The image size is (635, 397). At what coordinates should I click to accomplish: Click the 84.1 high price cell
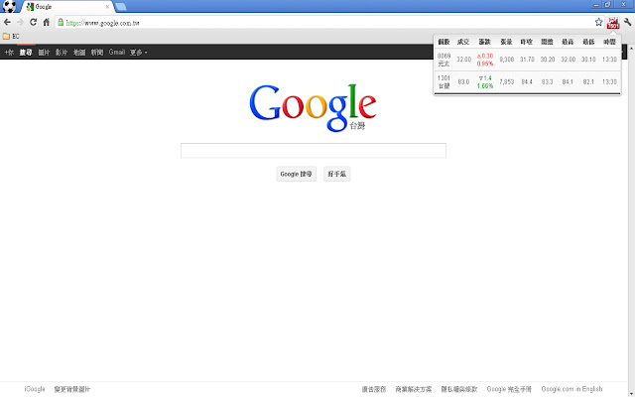568,81
